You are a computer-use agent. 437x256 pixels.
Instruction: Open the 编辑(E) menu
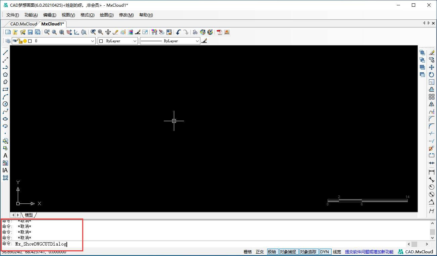pos(50,15)
